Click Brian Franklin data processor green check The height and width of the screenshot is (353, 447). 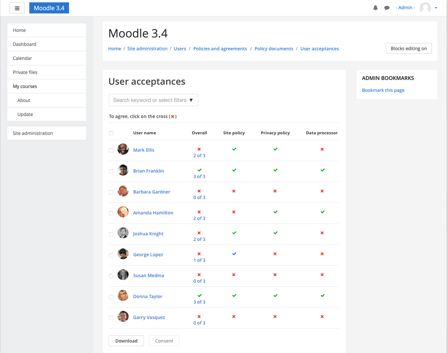coord(323,170)
